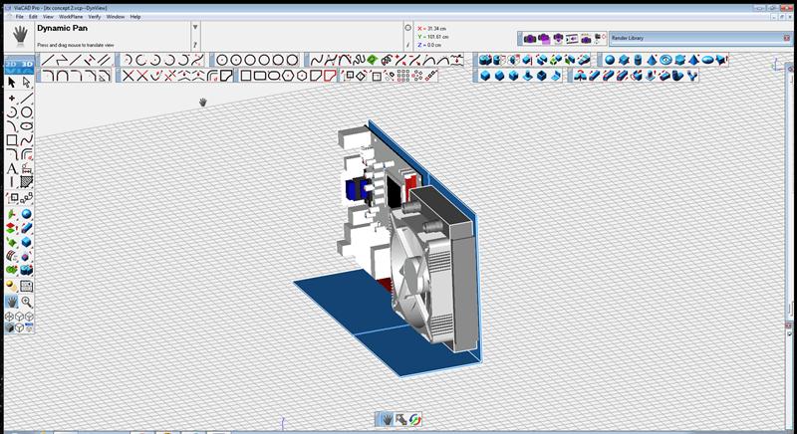The width and height of the screenshot is (797, 434).
Task: Click the rectangular array pattern tool
Action: (403, 76)
